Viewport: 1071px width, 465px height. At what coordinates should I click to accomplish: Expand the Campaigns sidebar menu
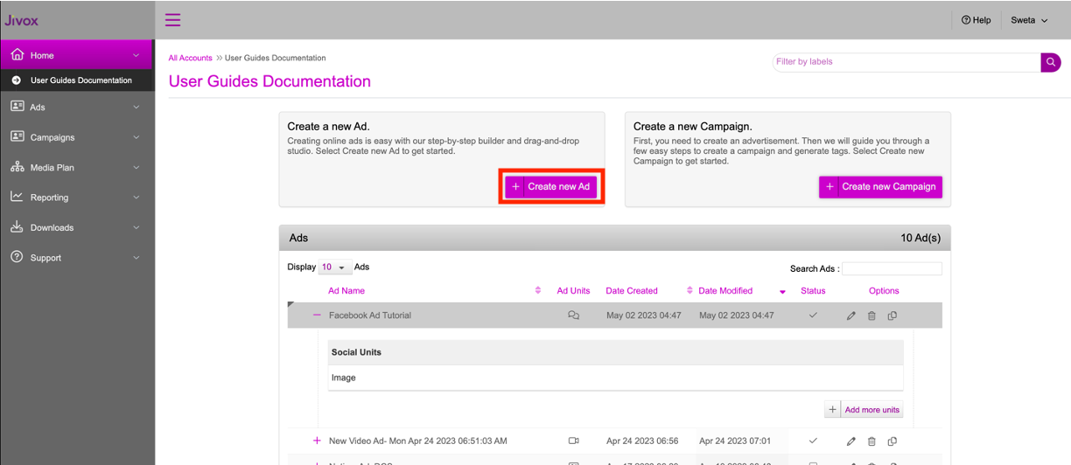point(77,137)
